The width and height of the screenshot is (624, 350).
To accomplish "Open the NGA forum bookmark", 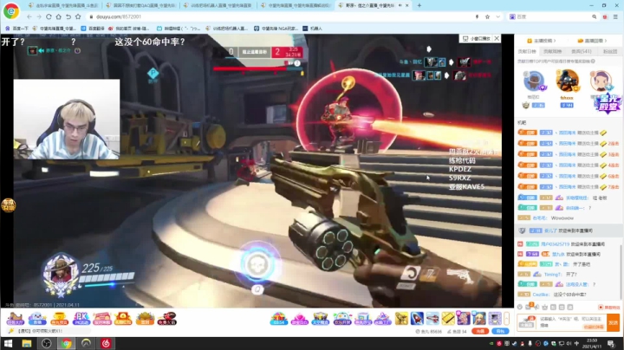I will (x=276, y=29).
